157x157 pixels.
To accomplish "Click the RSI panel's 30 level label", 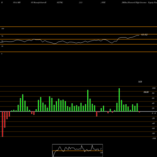I will click(x=2, y=46).
